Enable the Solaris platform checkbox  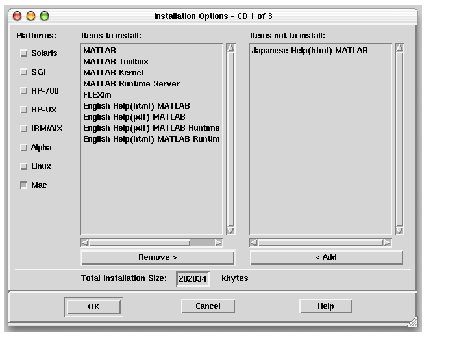pos(23,53)
